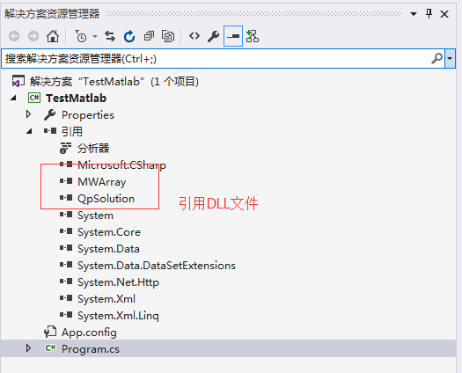Viewport: 462px width, 373px height.
Task: Toggle the Preview Selected Items button
Action: [x=233, y=36]
